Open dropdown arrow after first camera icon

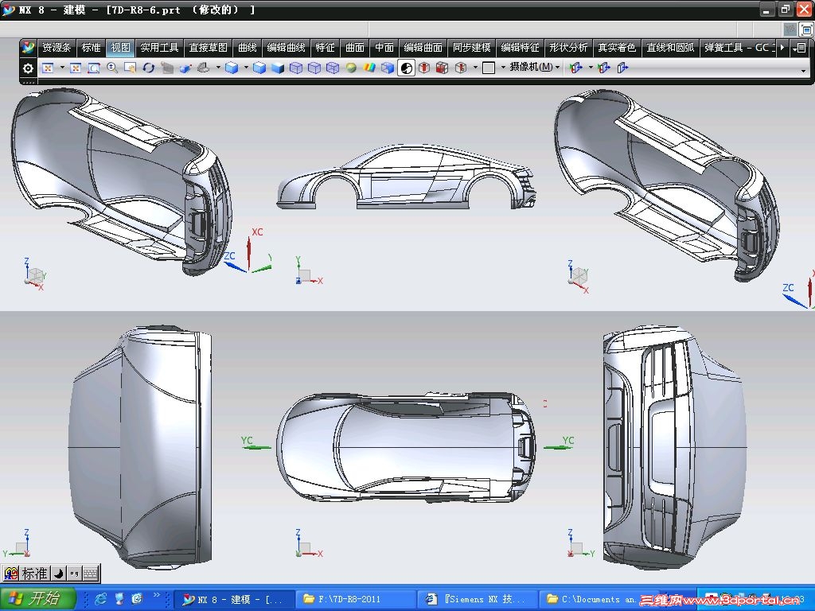590,68
